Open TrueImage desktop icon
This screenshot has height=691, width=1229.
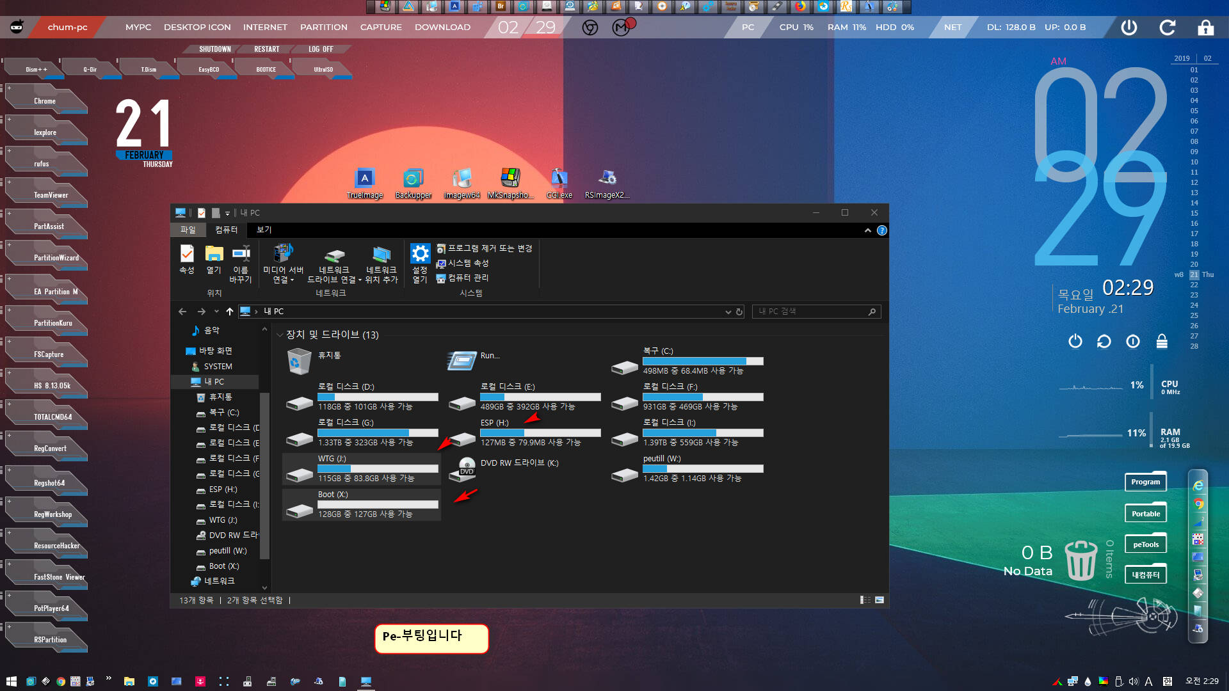pos(364,184)
